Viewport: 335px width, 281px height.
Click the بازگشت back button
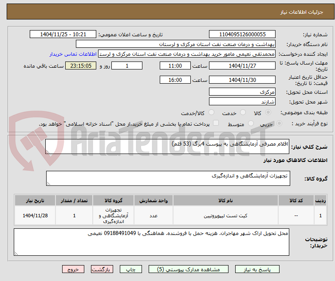point(102,269)
